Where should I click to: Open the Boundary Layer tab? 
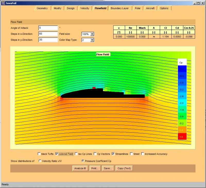(119, 8)
